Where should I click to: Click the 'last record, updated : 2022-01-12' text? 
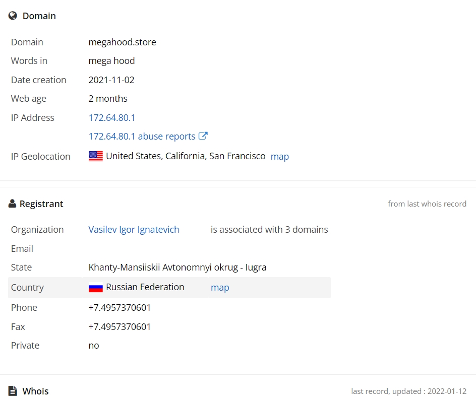(x=408, y=391)
